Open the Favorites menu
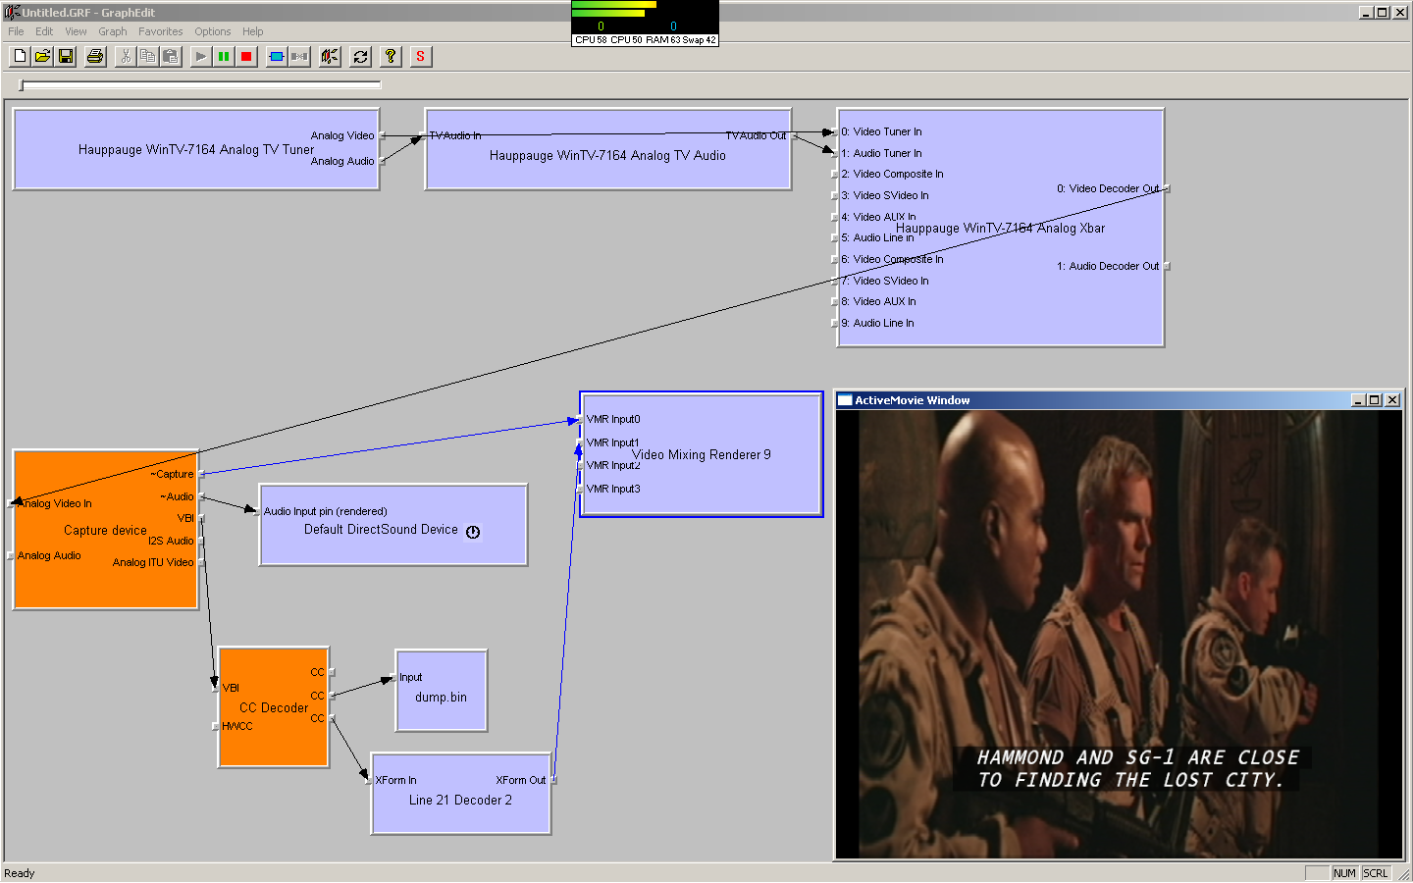 [160, 31]
